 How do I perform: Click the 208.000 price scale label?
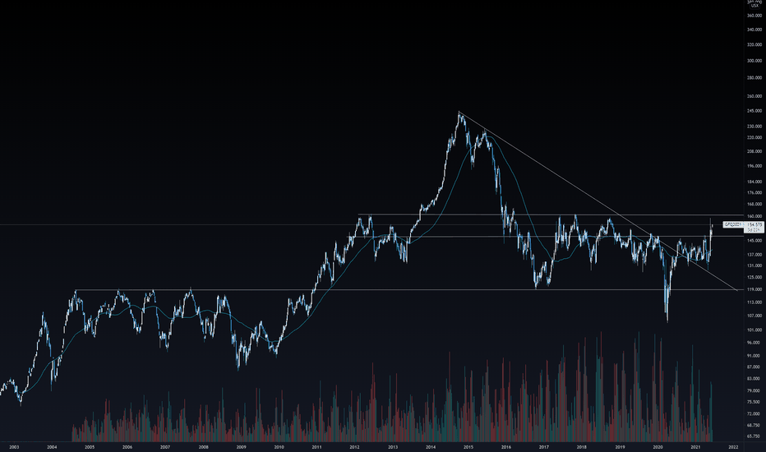coord(754,151)
